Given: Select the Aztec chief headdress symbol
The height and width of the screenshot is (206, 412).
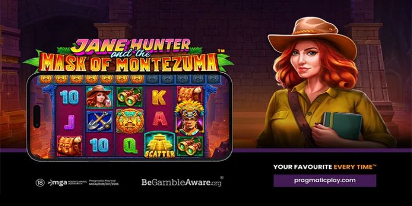Looking at the screenshot, I should tap(190, 117).
